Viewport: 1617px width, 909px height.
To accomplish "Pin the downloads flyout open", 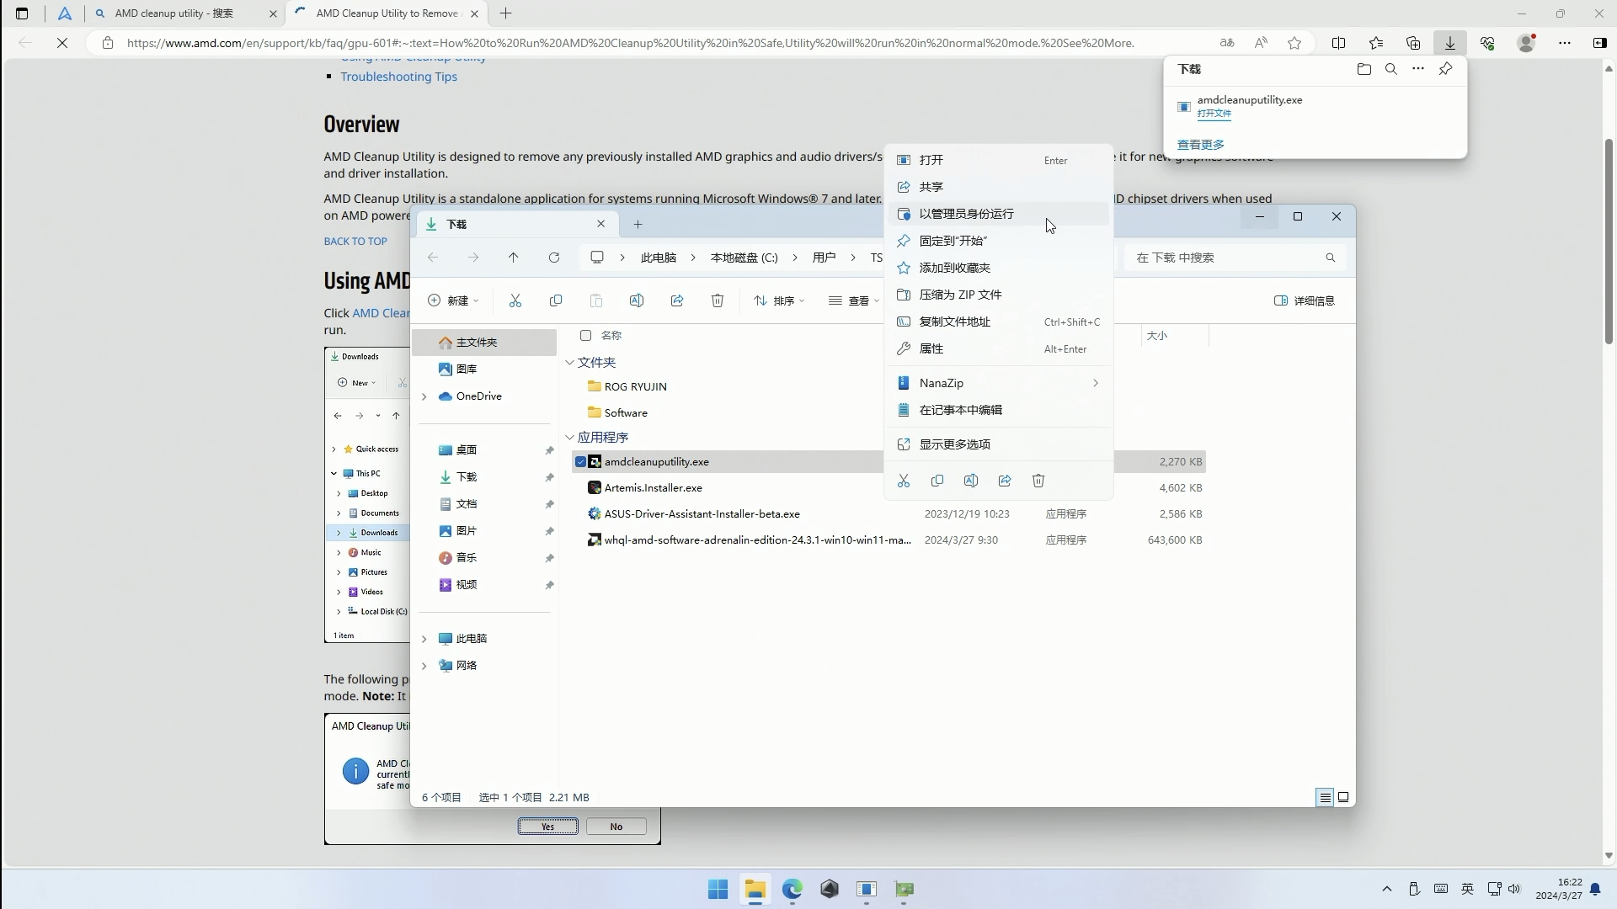I will point(1447,69).
